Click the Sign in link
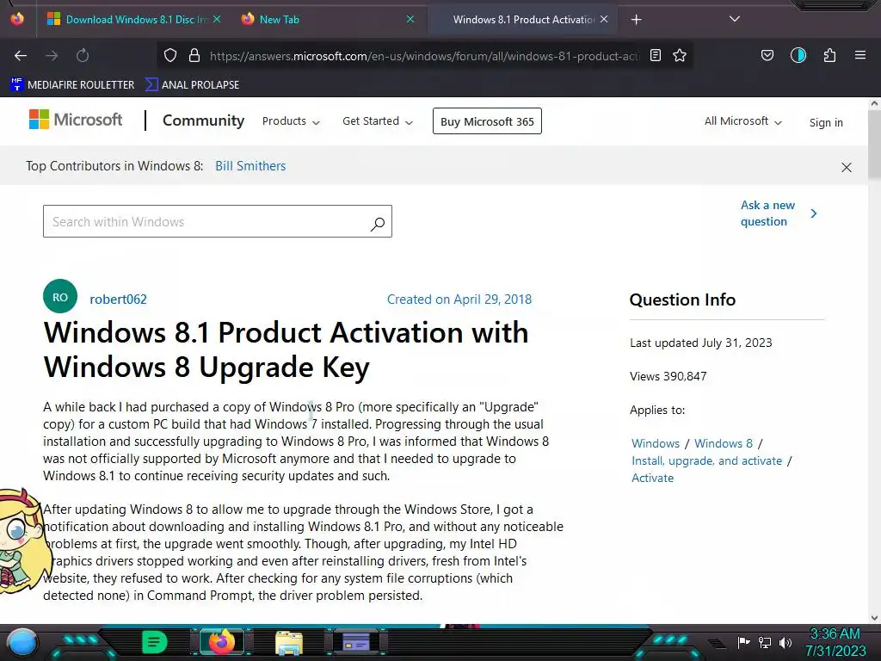The image size is (881, 661). (826, 122)
